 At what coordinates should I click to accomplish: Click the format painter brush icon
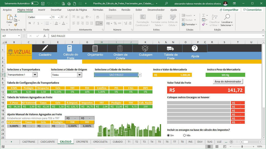[x=16, y=25]
